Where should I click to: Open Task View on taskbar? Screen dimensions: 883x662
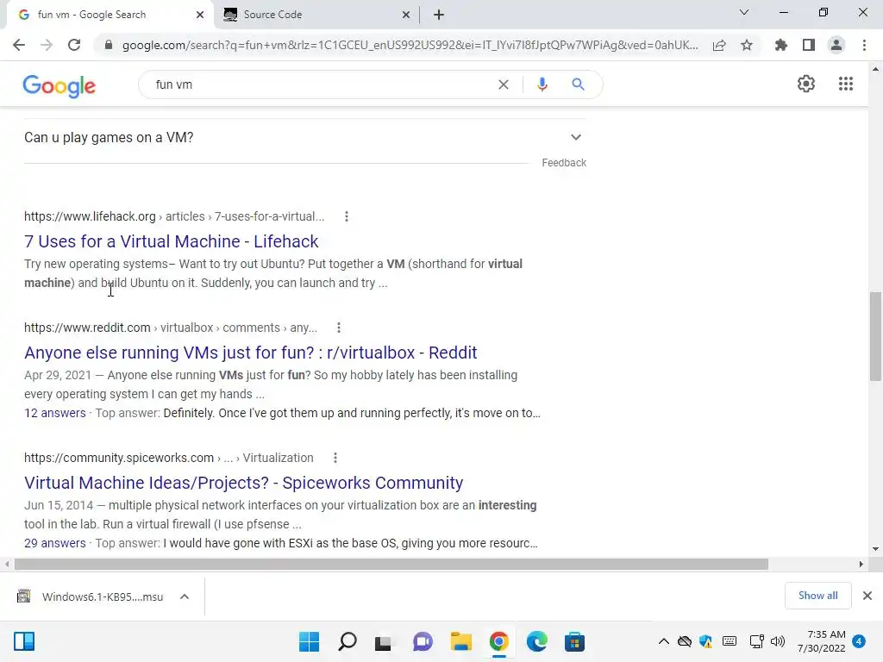[x=384, y=642]
